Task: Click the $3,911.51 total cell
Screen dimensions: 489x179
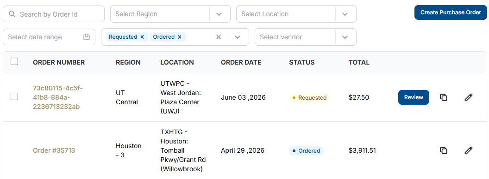Action: 362,151
